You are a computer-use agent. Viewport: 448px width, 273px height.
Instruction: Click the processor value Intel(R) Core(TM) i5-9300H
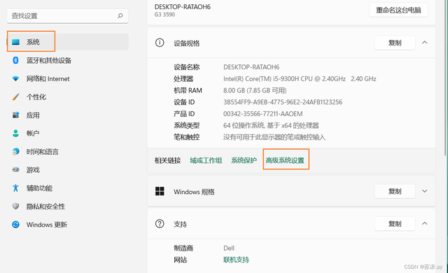300,78
